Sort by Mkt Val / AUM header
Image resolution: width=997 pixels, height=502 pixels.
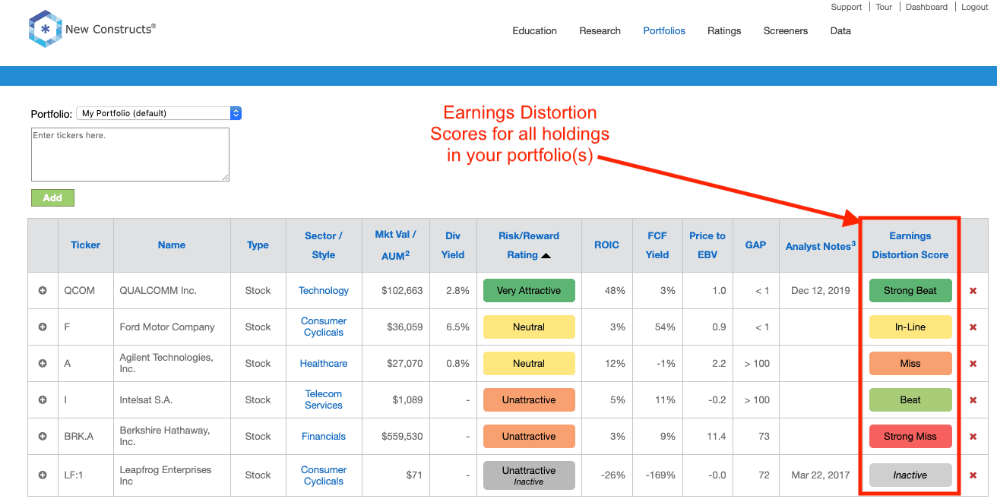395,245
